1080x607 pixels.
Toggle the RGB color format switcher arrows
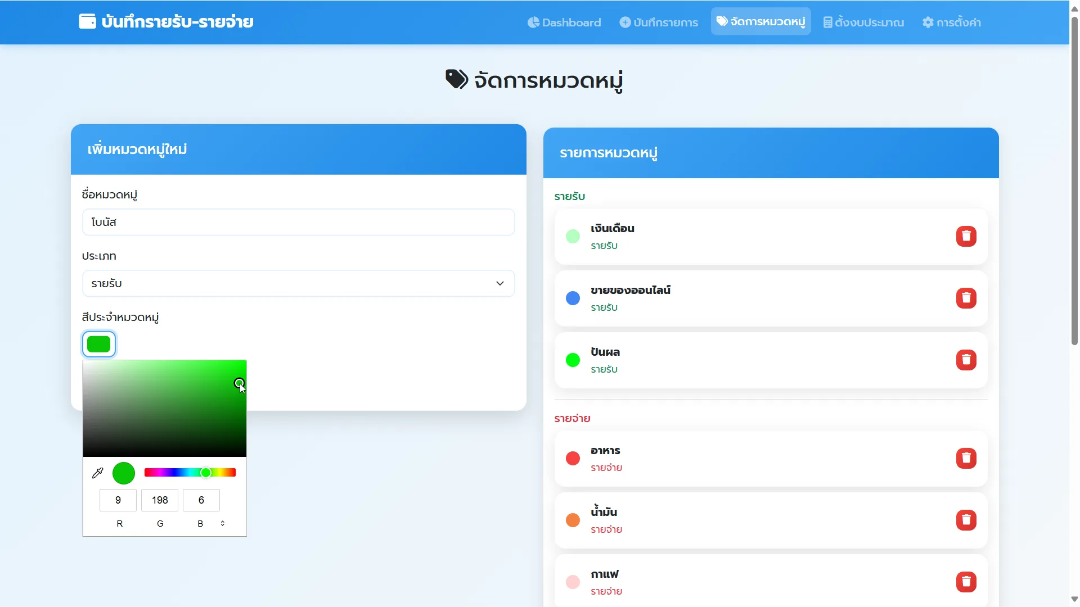tap(223, 523)
